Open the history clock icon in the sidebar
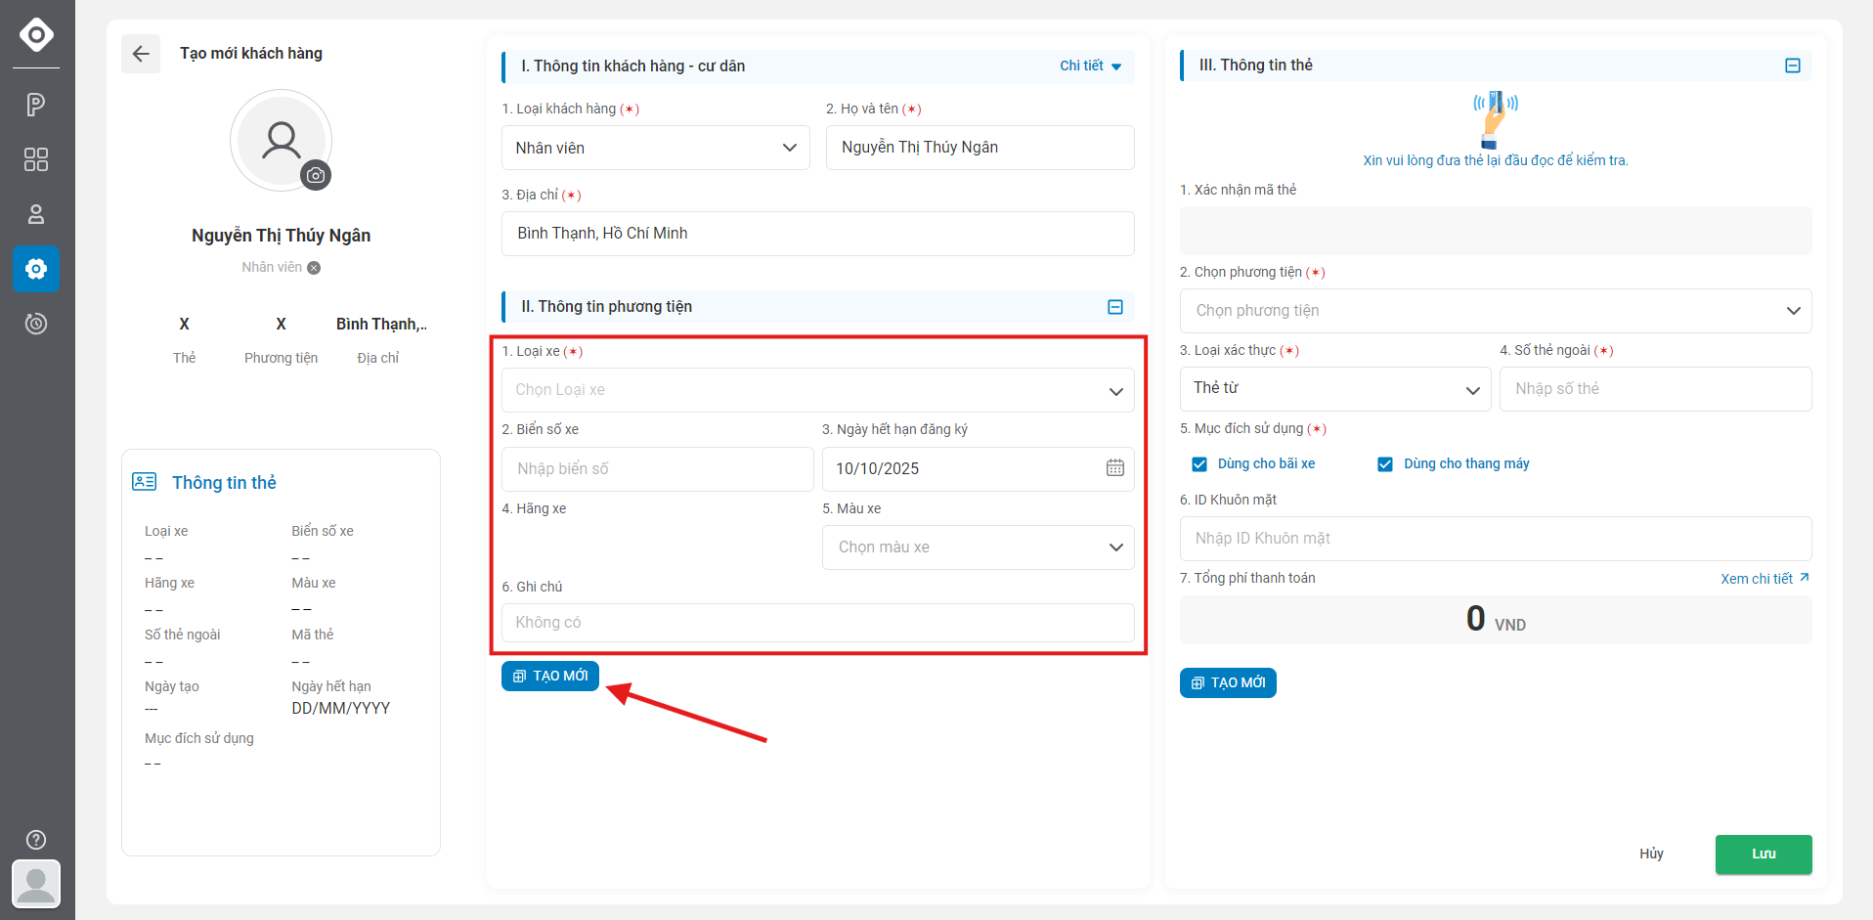 click(x=36, y=324)
